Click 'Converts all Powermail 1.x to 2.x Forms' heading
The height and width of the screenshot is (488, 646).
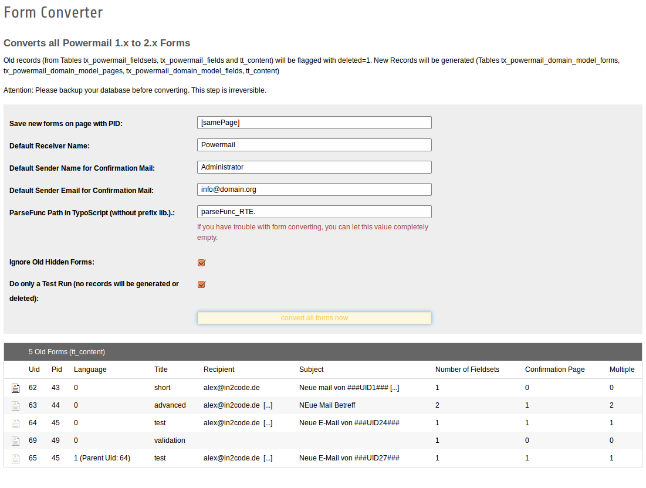(x=97, y=43)
